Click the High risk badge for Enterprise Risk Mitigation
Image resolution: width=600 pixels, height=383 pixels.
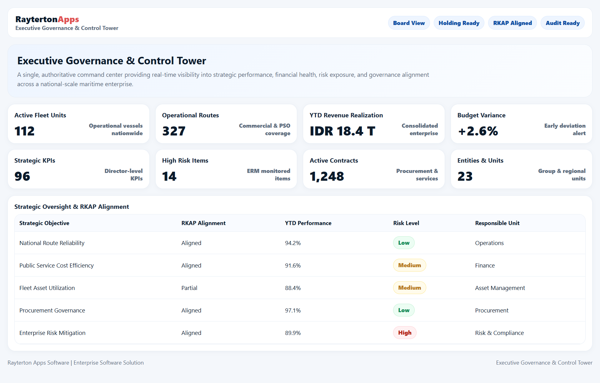click(x=405, y=332)
